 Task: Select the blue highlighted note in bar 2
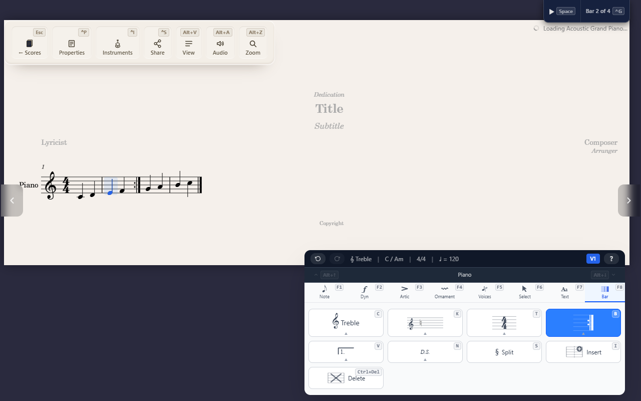pyautogui.click(x=110, y=192)
